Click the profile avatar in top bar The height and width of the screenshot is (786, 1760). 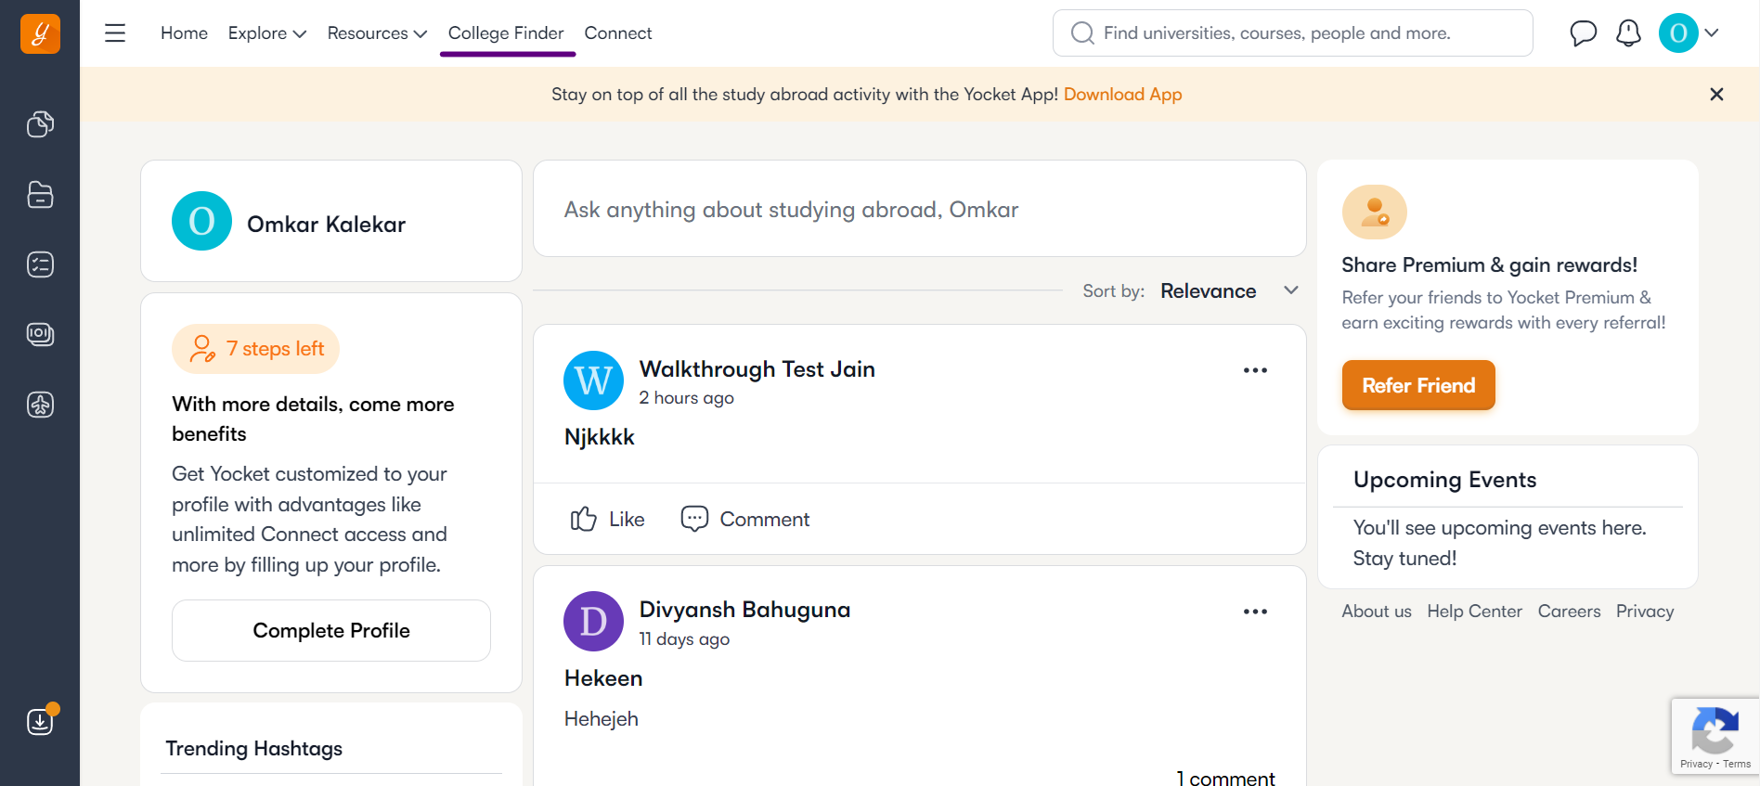[x=1678, y=33]
